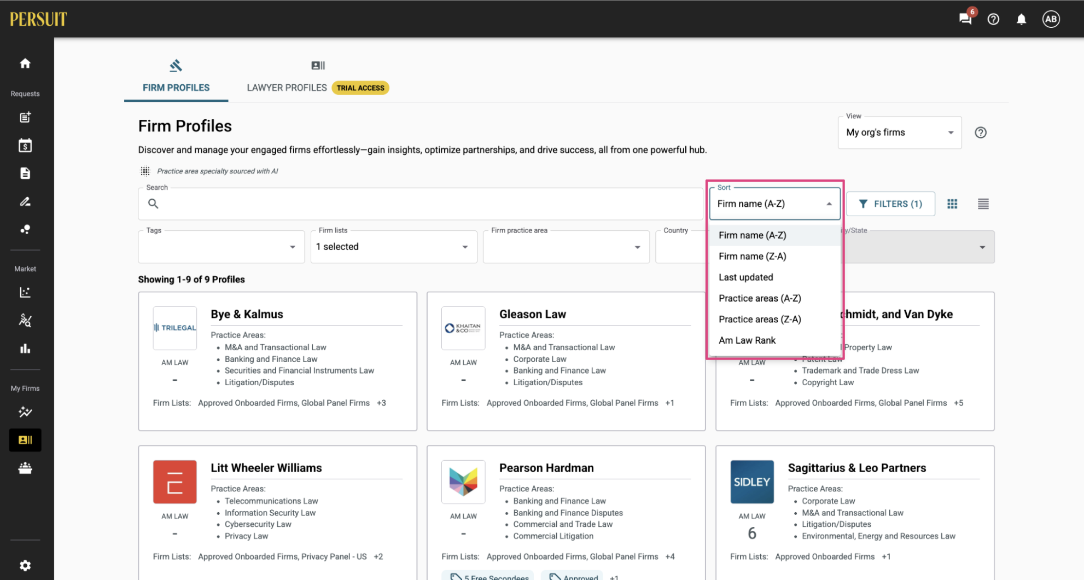Open the edit pencil icon in sidebar
This screenshot has height=580, width=1084.
[x=25, y=201]
